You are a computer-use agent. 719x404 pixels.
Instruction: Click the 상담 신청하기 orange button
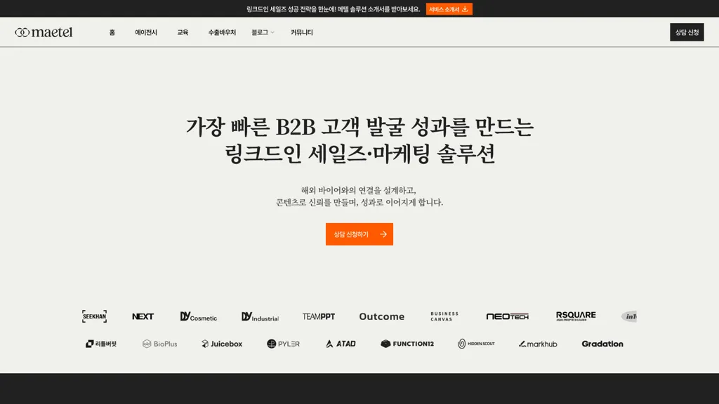click(359, 234)
